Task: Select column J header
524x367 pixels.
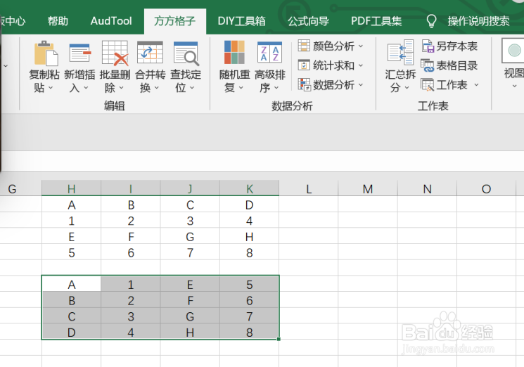Action: pyautogui.click(x=190, y=188)
